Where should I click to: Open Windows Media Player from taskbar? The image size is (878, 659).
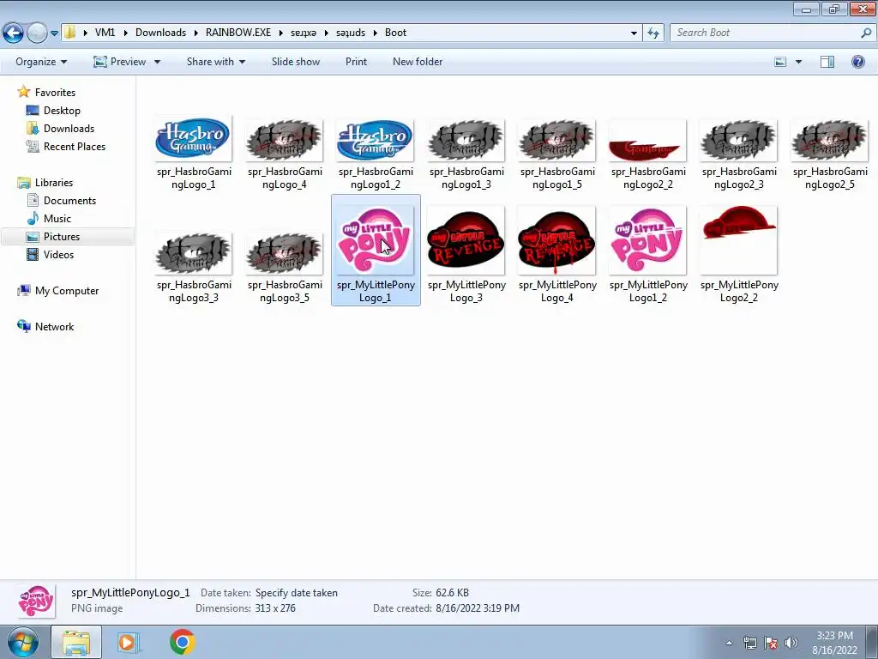(x=129, y=642)
